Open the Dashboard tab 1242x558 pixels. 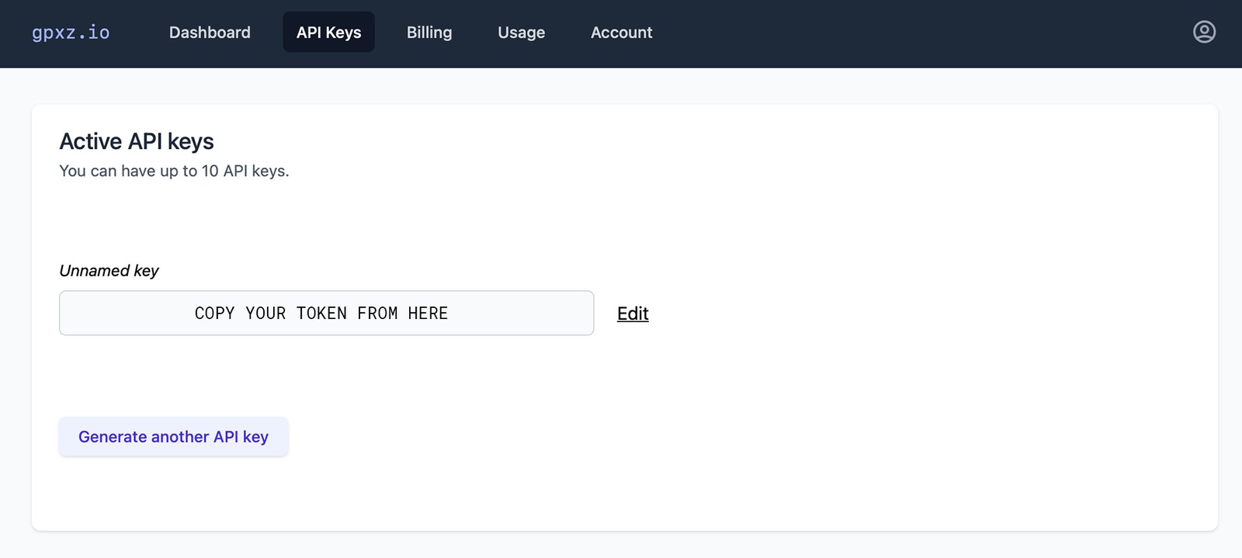210,33
